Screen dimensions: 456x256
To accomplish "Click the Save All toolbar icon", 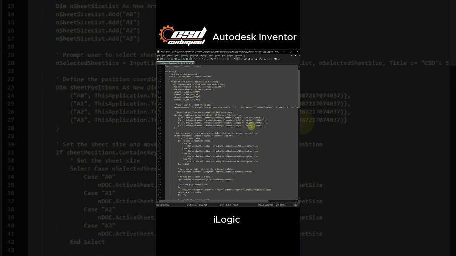I will [169, 59].
